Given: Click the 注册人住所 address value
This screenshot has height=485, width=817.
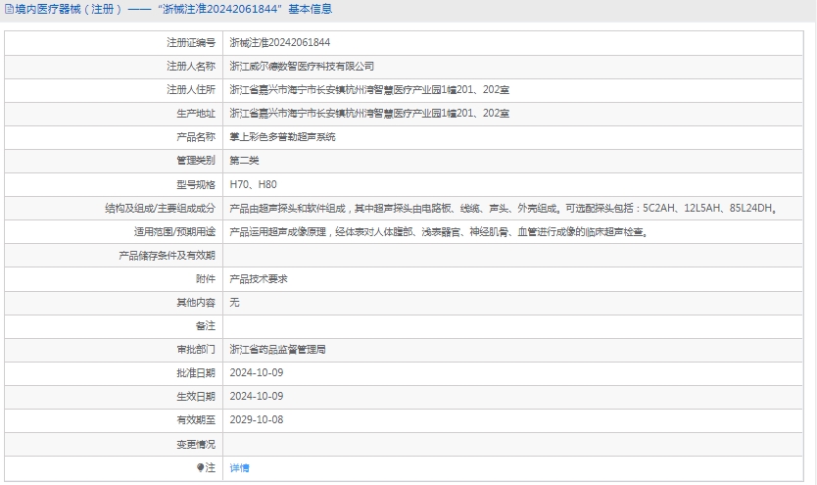Looking at the screenshot, I should tap(368, 90).
